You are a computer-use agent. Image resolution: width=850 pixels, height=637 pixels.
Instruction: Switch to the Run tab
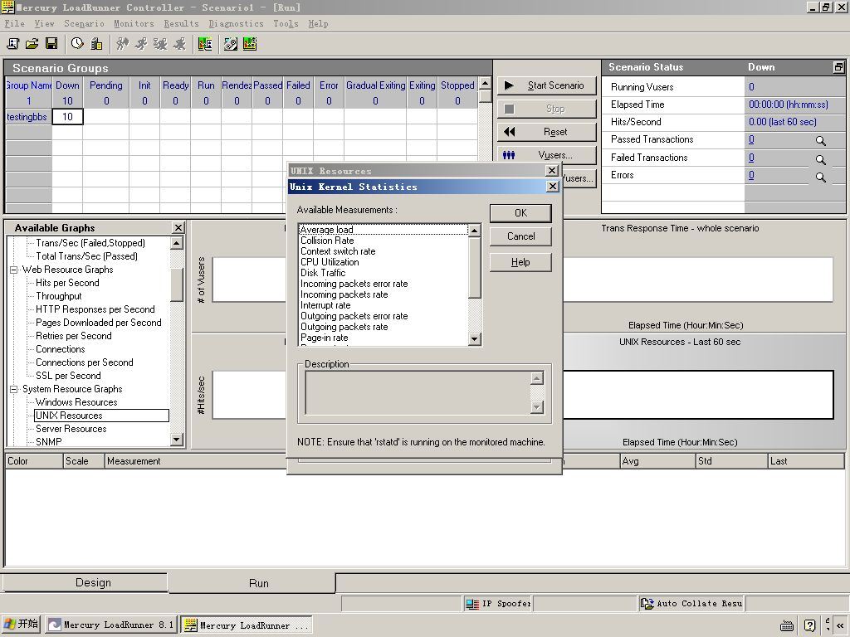pos(252,583)
